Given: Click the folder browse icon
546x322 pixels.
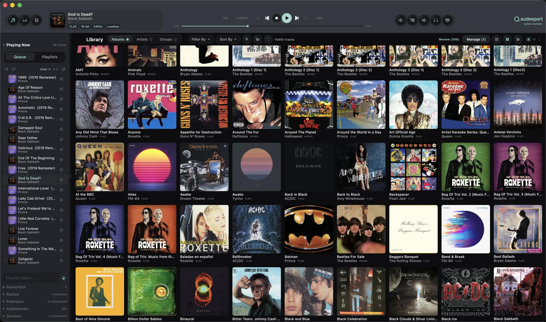Looking at the screenshot, I should 258,39.
